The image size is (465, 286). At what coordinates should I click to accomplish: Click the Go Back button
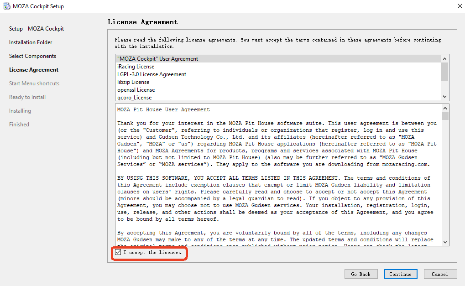coord(361,274)
